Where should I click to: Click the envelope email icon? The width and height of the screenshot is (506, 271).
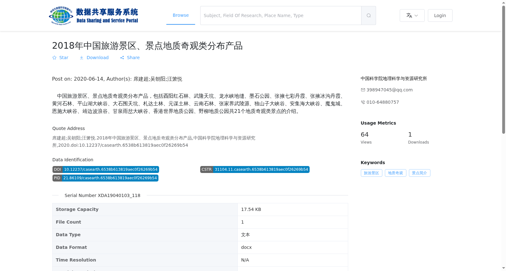[363, 90]
